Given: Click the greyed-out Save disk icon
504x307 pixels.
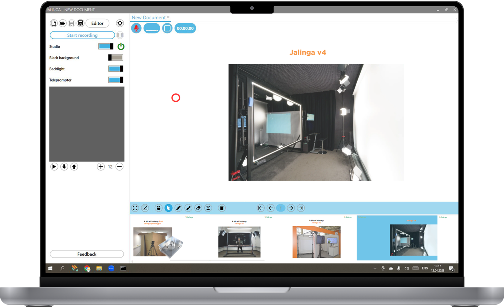Looking at the screenshot, I should coord(72,23).
